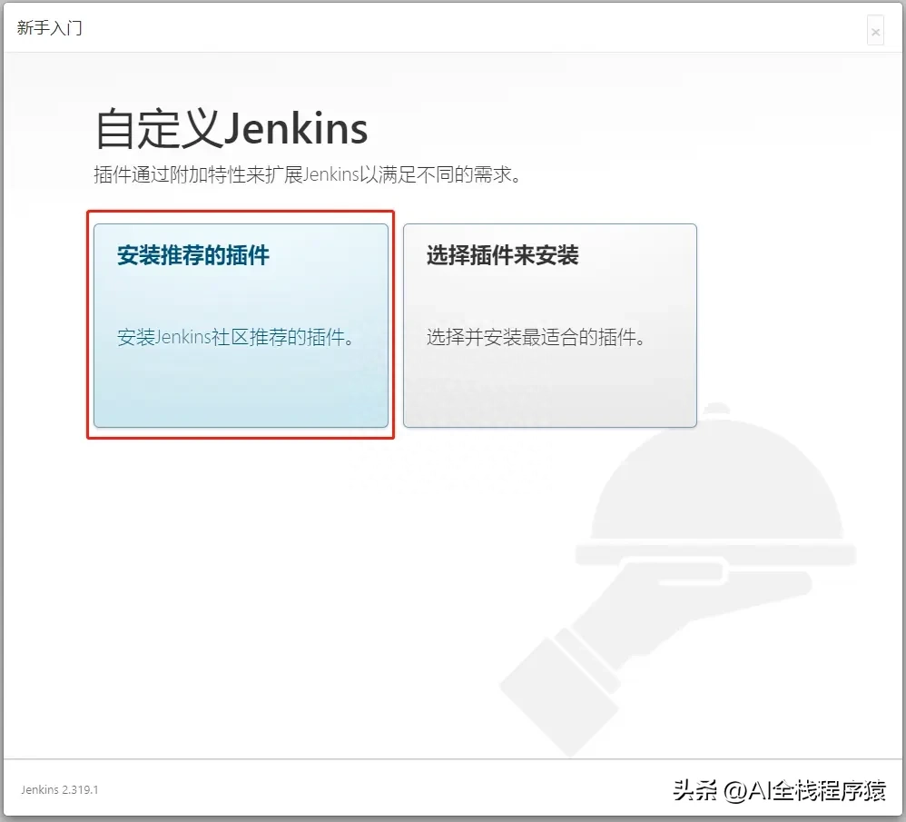Click empty area below the plugin cards

[x=272, y=590]
